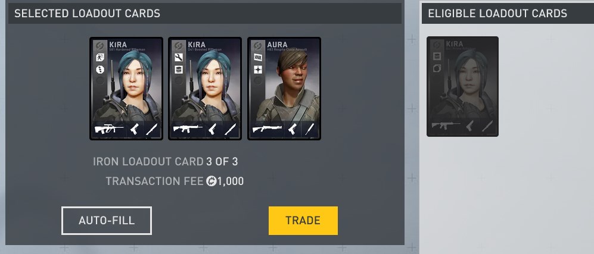Select the Kira S81 Hardened Rifleman card
Viewport: 594px width, 254px height.
click(126, 89)
